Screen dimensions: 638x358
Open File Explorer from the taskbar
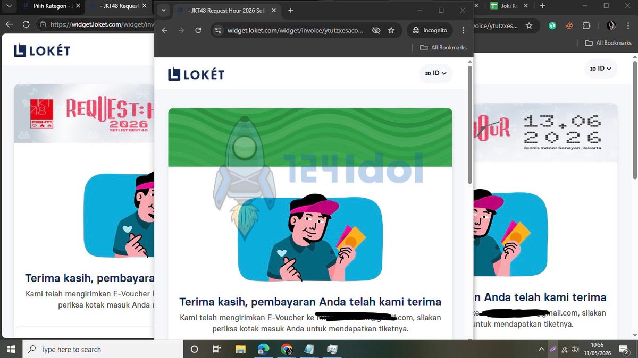(x=241, y=350)
